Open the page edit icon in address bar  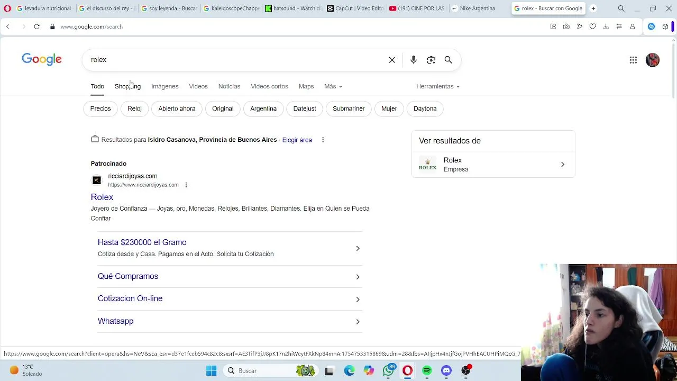pos(553,26)
